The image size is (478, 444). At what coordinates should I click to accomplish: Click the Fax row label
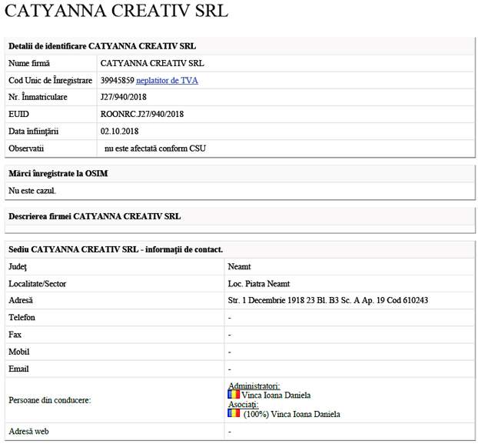[15, 335]
